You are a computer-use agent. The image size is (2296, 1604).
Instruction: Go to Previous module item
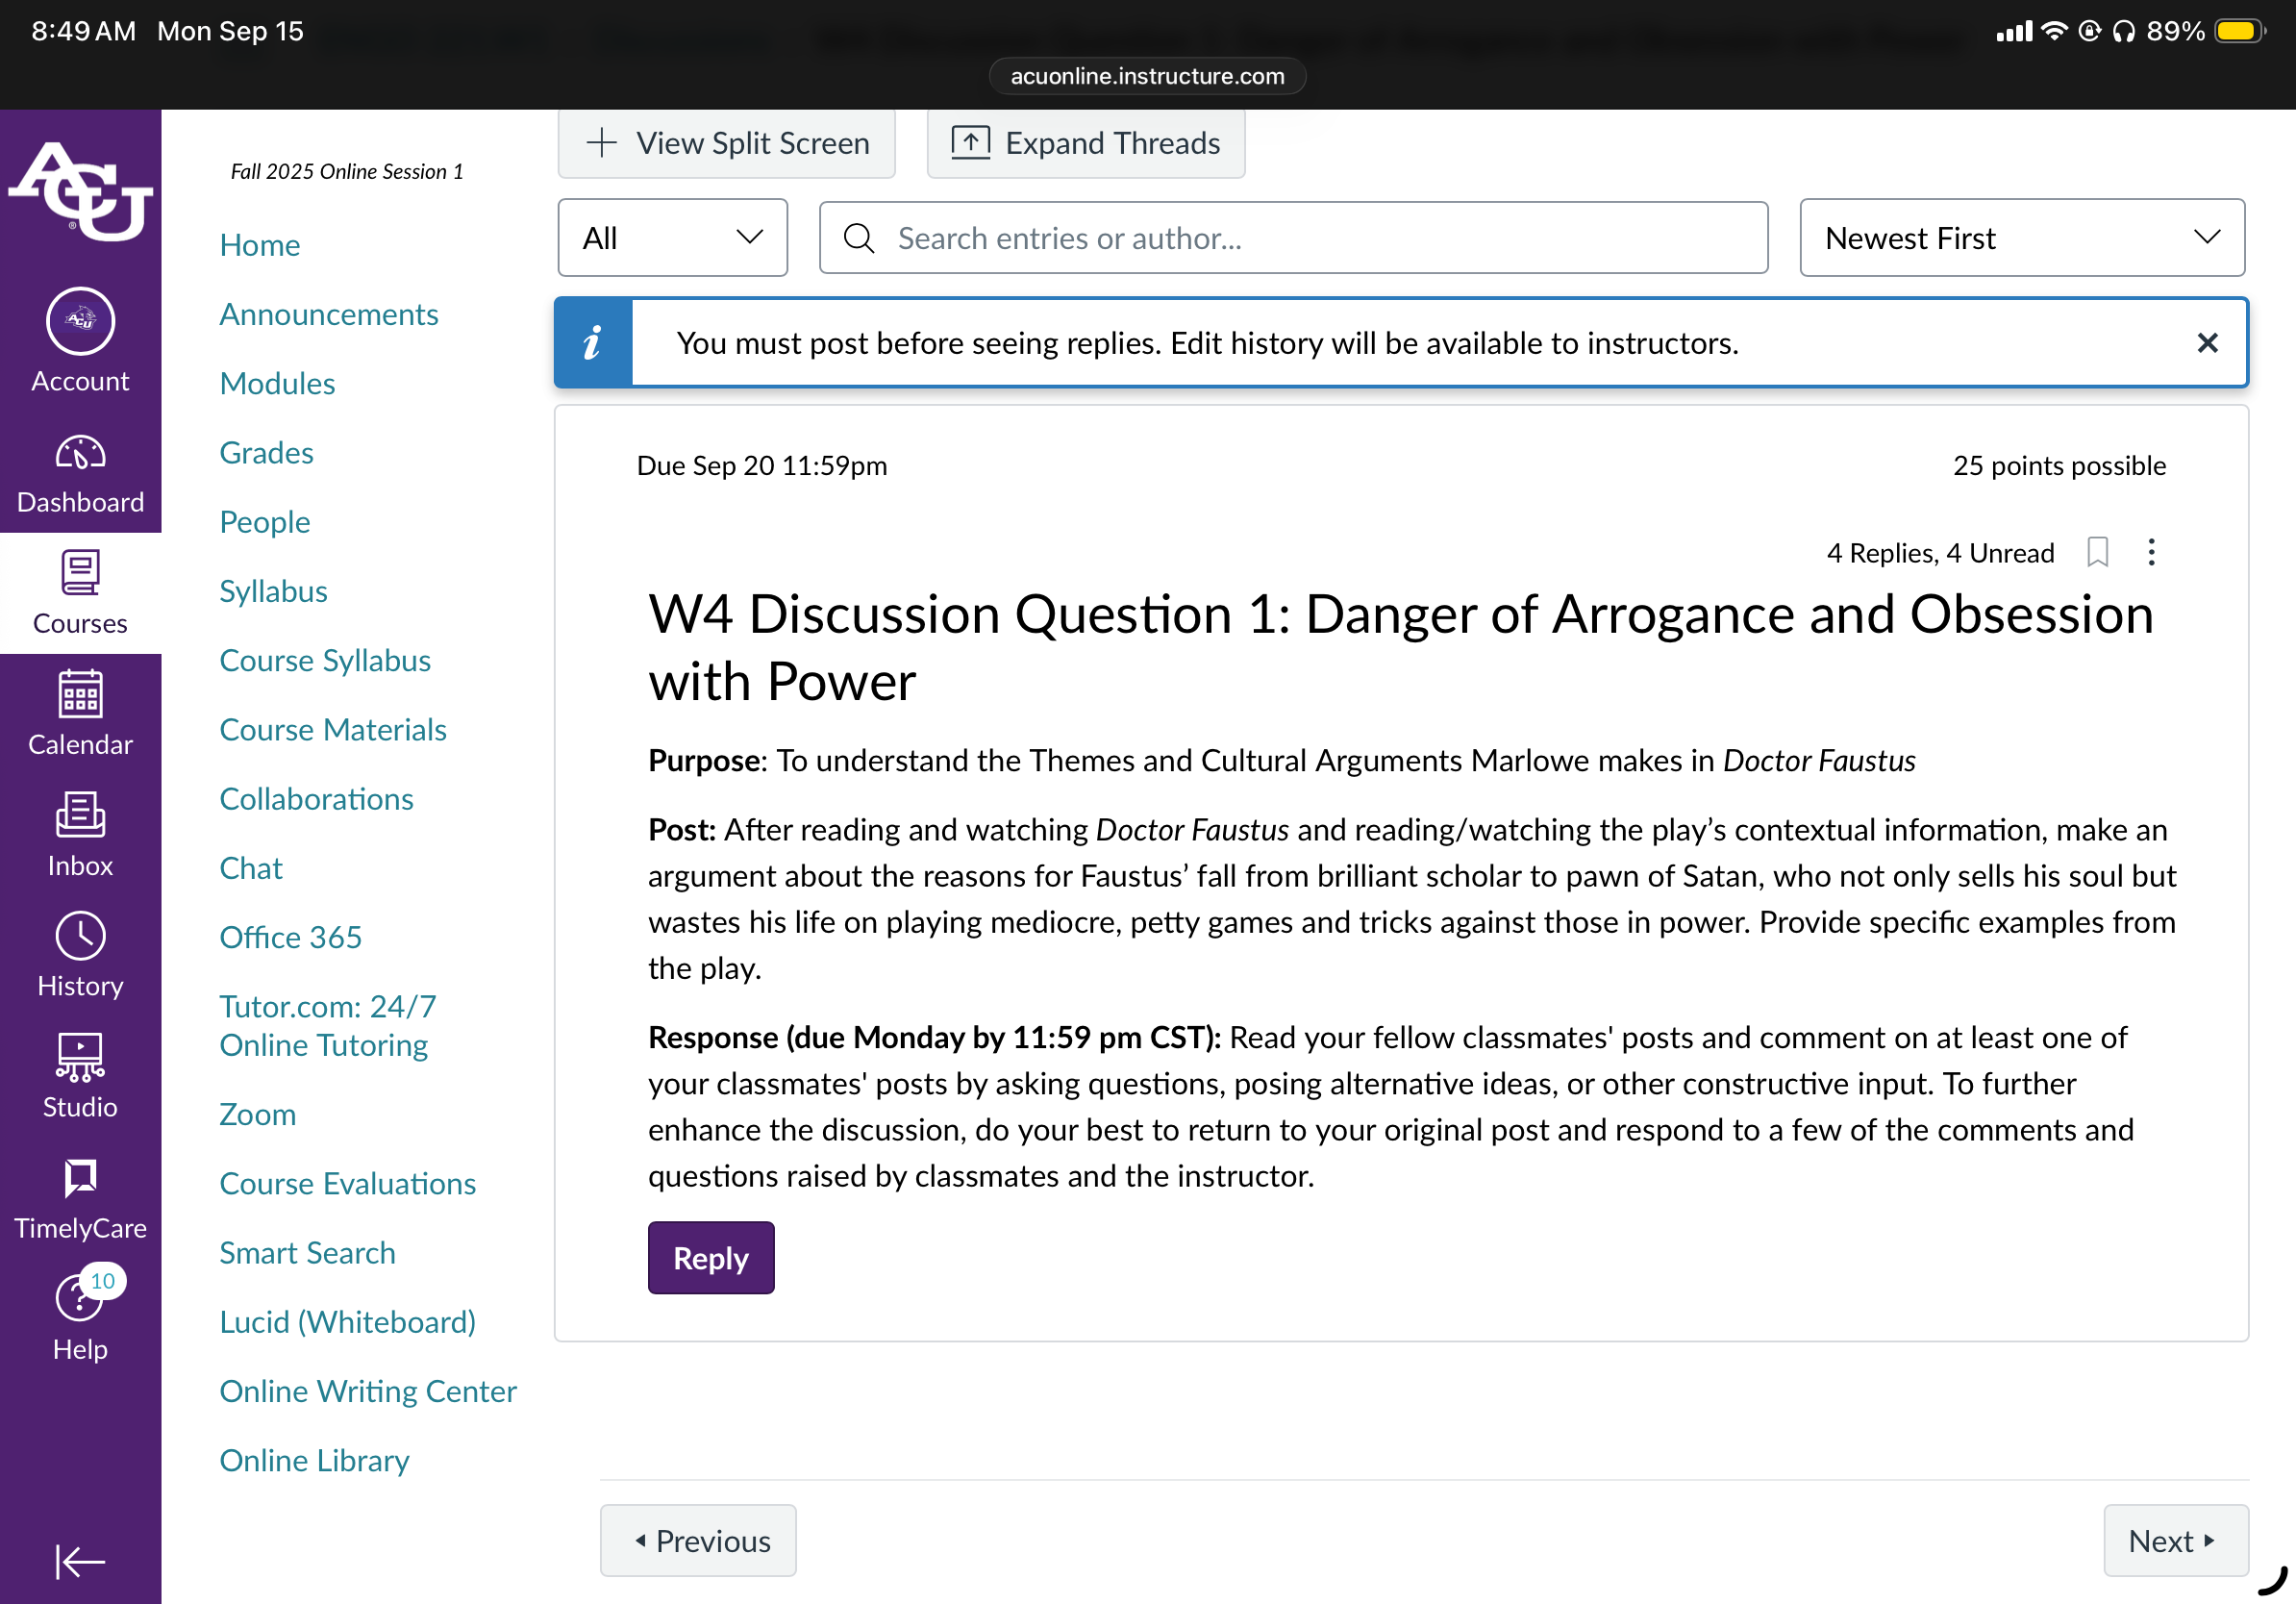tap(698, 1540)
